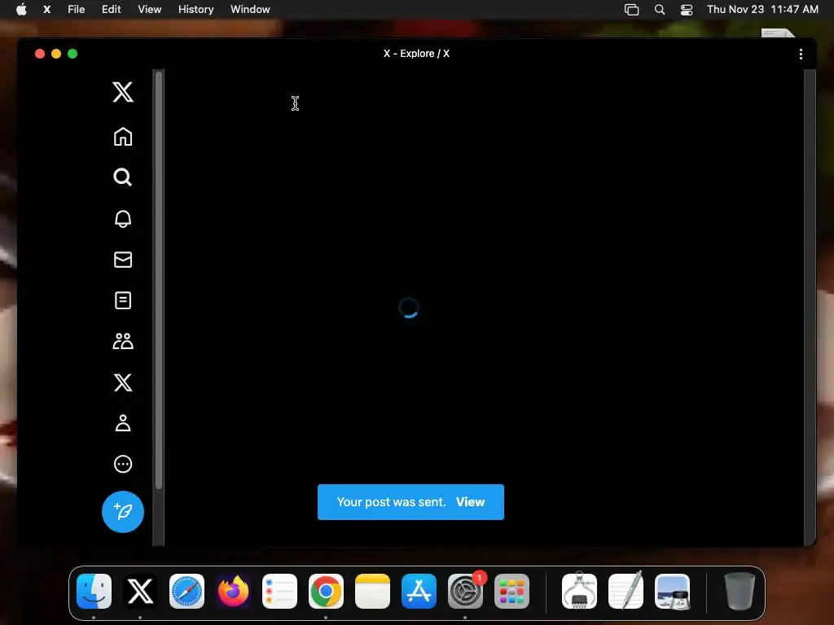Open System Settings from the Dock
The width and height of the screenshot is (834, 625).
[465, 591]
